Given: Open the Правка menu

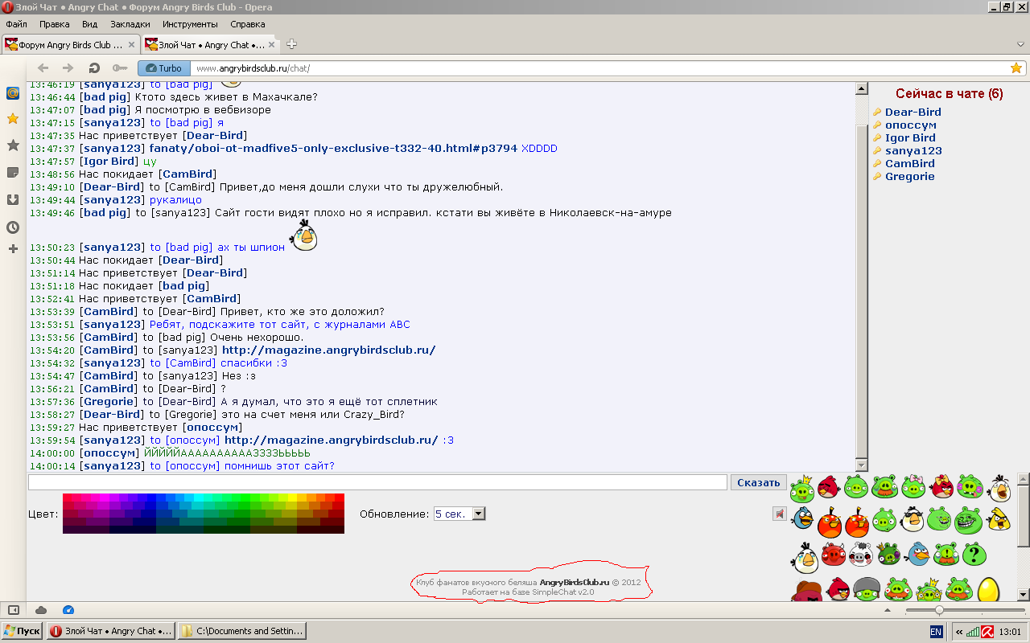Looking at the screenshot, I should coord(54,24).
